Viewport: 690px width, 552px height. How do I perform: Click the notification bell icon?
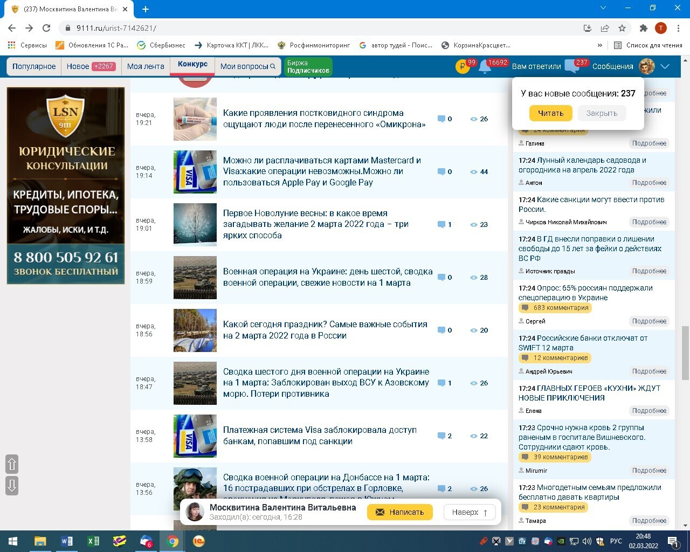(x=484, y=67)
